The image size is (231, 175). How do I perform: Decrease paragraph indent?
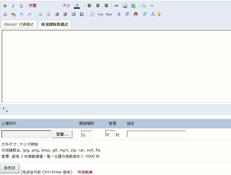(x=57, y=14)
